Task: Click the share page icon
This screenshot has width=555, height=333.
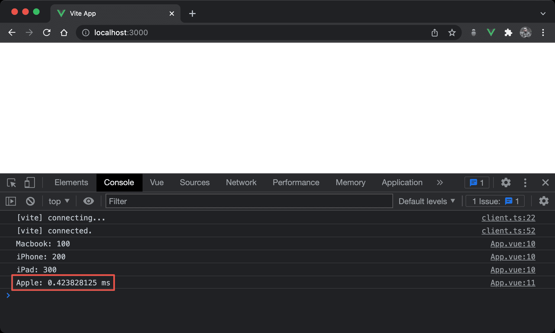Action: 434,33
